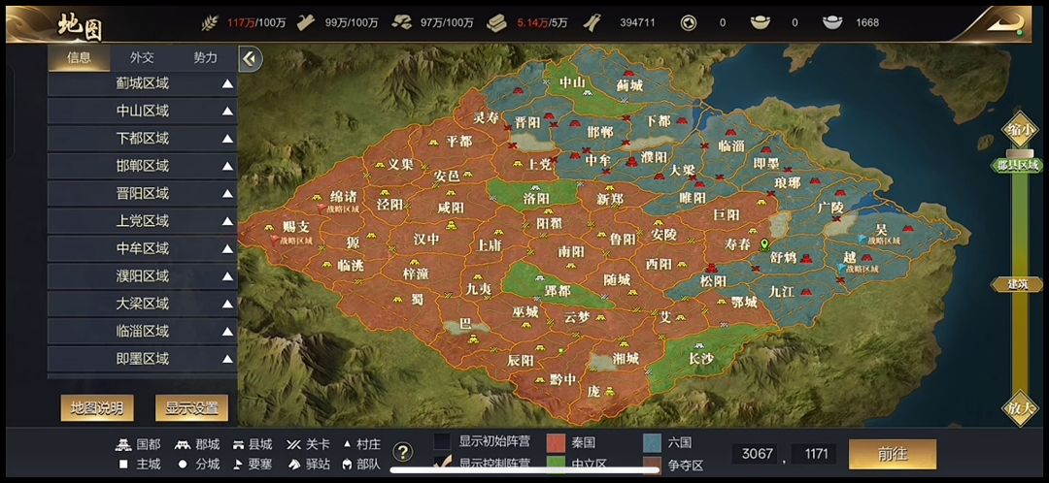Viewport: 1049px width, 483px height.
Task: Select 长沙 city on the map
Action: (x=700, y=360)
